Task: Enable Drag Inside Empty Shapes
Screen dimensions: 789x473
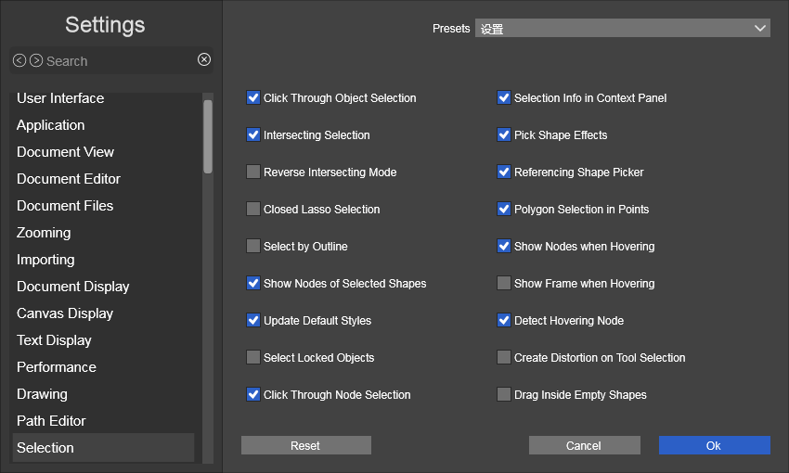Action: click(x=504, y=394)
